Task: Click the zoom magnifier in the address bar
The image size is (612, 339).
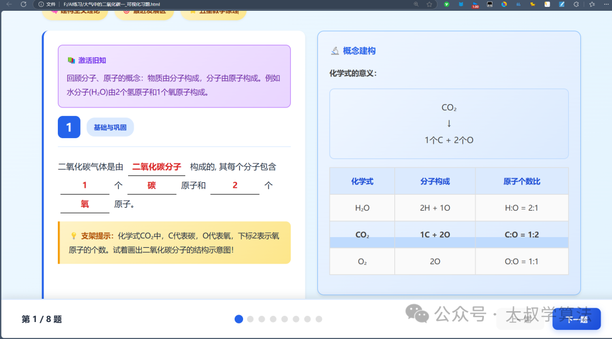Action: (416, 5)
